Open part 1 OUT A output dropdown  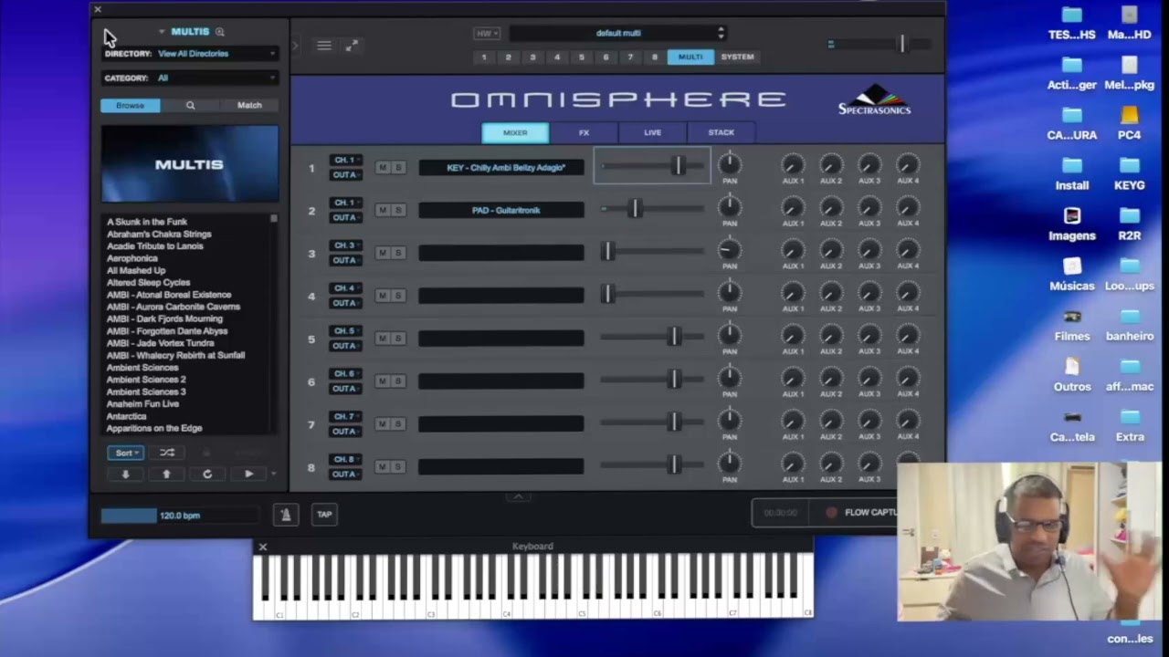click(x=345, y=174)
